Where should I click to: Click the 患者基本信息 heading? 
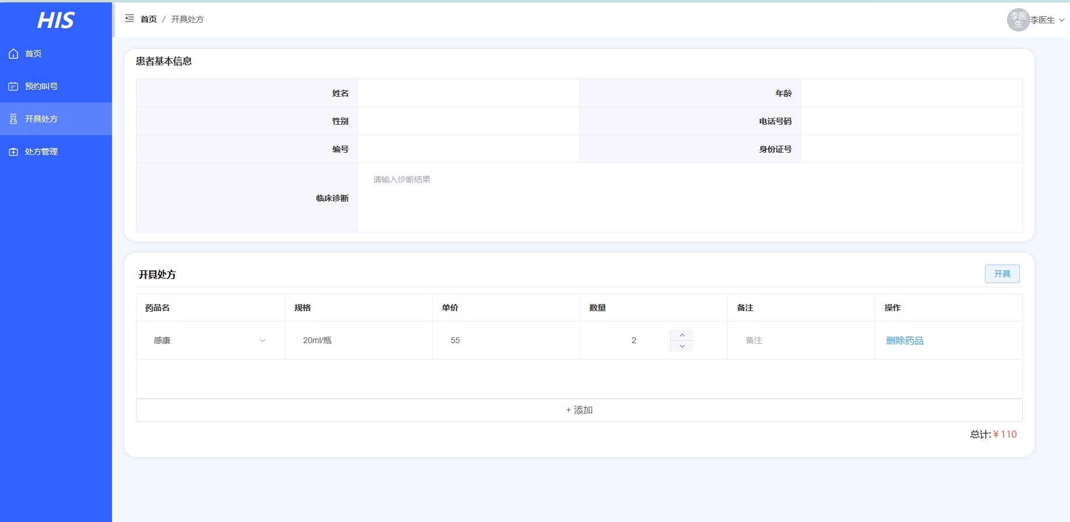(164, 61)
